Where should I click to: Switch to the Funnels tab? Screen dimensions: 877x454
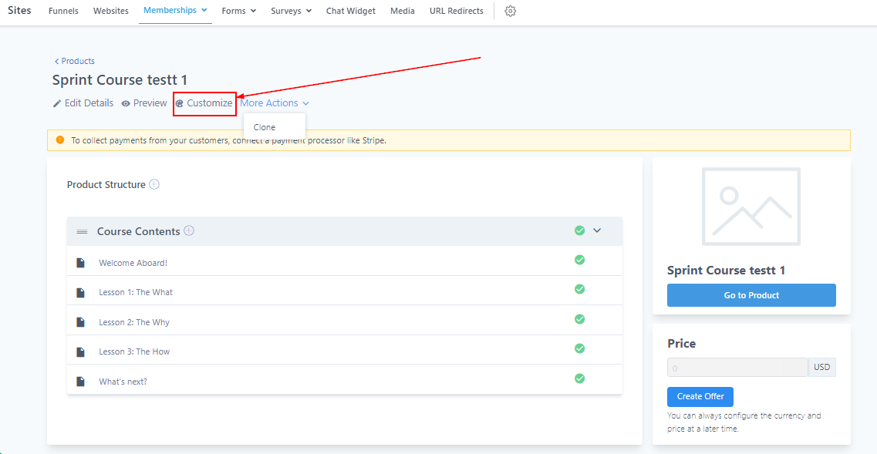[x=63, y=11]
